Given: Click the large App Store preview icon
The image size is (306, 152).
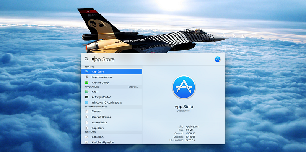Looking at the screenshot, I should [184, 87].
